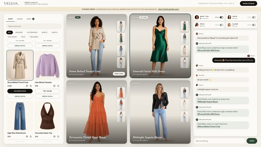Click the mention icon under Lilac Mohair Sweater
Viewport: 261px width, 147px height.
click(x=54, y=86)
